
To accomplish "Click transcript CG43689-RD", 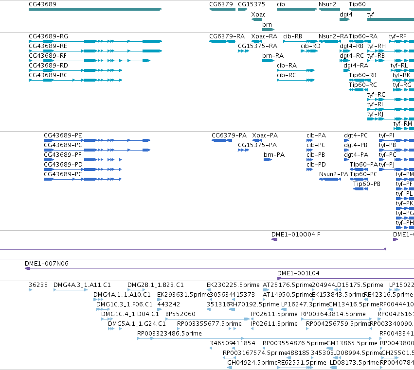I will point(75,70).
